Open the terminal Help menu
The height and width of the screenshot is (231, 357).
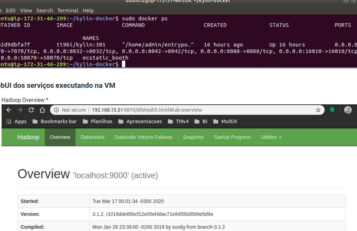pyautogui.click(x=88, y=11)
